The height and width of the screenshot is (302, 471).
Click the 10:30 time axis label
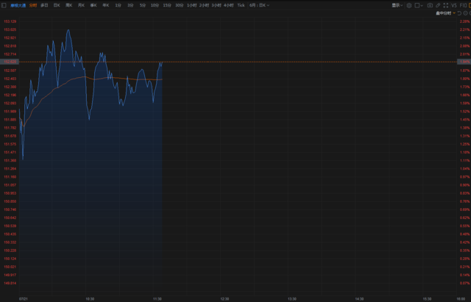90,299
